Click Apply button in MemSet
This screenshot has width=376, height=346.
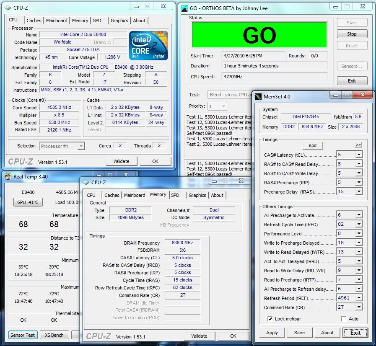pos(272,333)
